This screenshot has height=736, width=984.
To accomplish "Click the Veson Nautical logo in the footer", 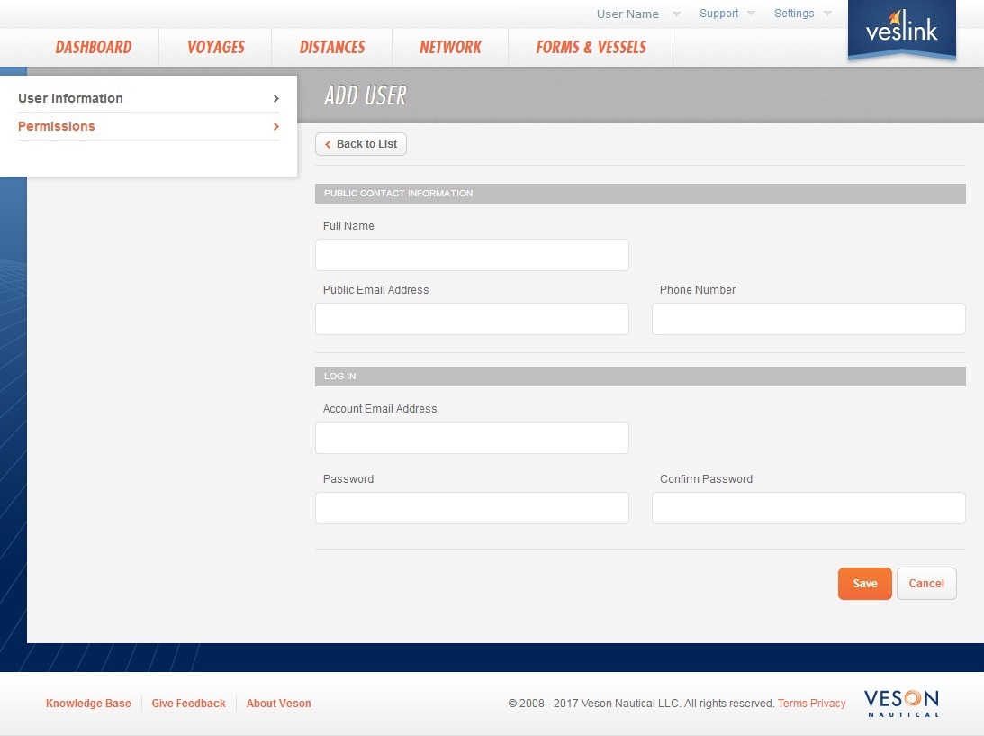I will click(900, 702).
